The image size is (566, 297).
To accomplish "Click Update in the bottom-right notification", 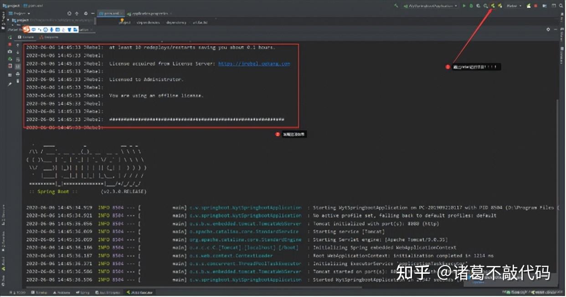I will [478, 282].
